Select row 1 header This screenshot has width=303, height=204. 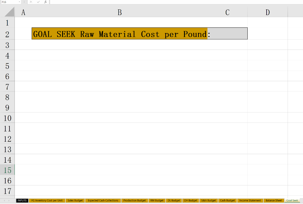click(x=7, y=23)
